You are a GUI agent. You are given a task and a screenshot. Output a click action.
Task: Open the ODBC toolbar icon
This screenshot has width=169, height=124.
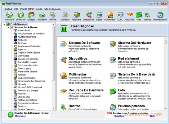click(120, 15)
